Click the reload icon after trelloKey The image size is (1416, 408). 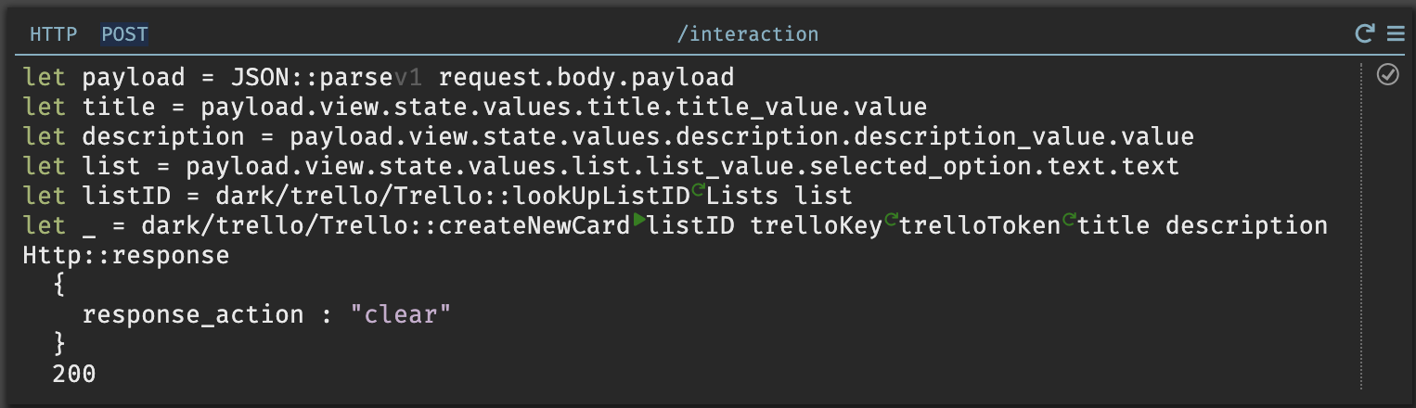coord(890,221)
